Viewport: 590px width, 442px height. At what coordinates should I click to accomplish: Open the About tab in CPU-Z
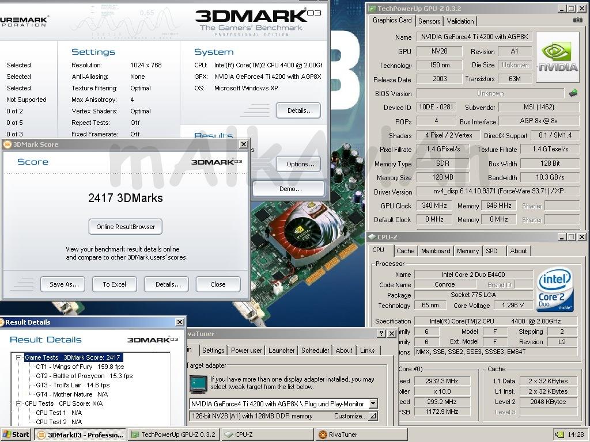click(518, 251)
